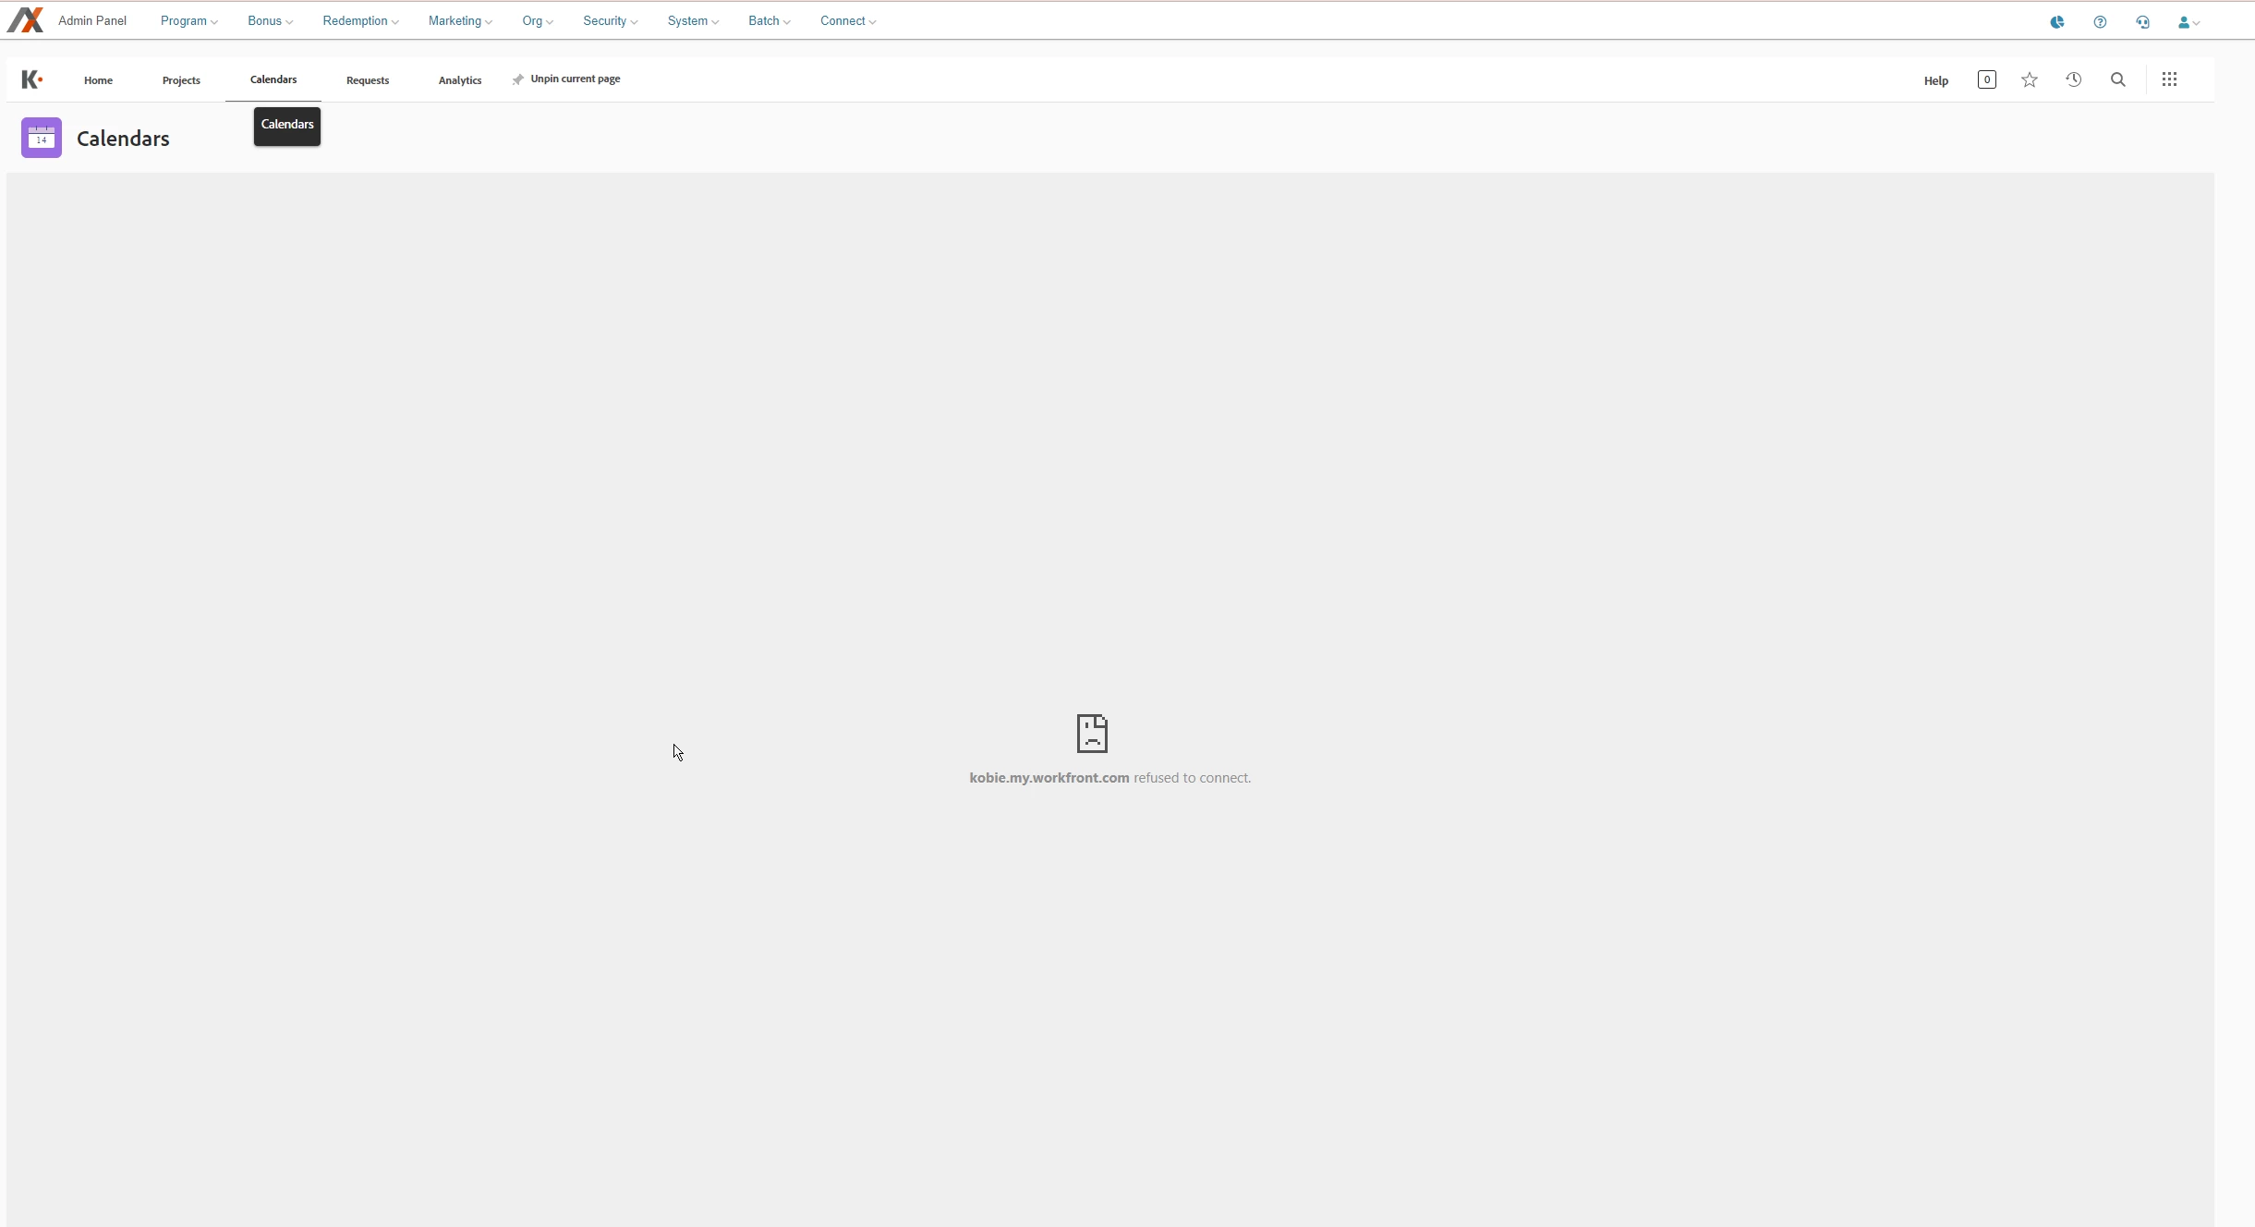
Task: Switch to the Projects tab
Action: tap(181, 80)
